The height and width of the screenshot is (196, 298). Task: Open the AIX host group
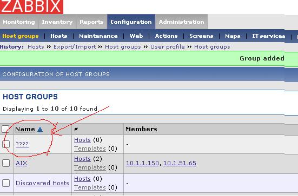pyautogui.click(x=21, y=163)
